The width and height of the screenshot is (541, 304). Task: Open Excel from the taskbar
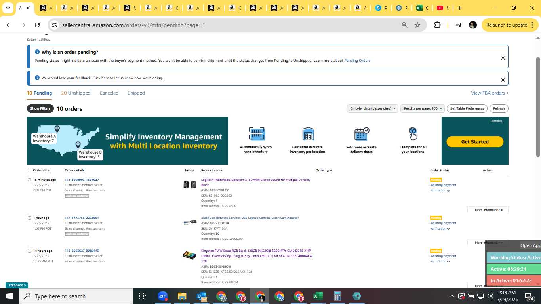coord(317,296)
